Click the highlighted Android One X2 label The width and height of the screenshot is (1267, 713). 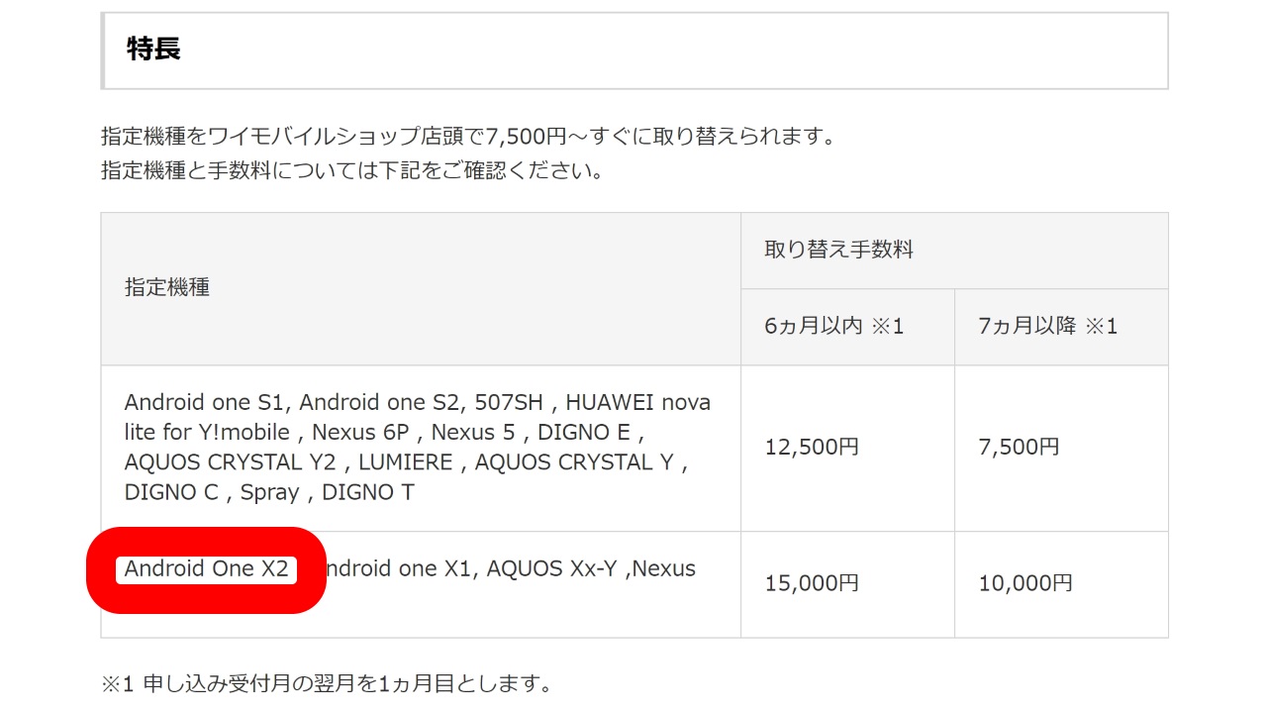click(206, 569)
